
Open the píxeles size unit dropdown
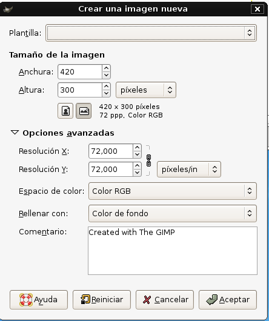point(146,90)
